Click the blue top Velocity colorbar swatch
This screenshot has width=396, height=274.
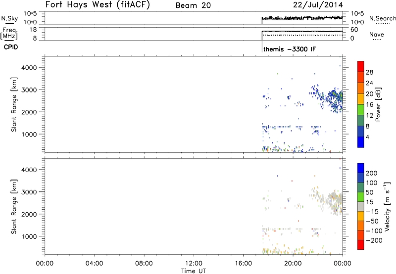click(361, 168)
